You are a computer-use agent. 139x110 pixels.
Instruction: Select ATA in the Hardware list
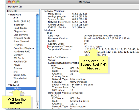(16, 18)
